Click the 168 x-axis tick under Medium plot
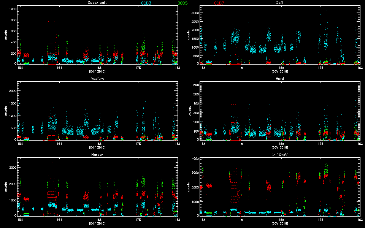This screenshot has width=365, height=228. click(99, 144)
